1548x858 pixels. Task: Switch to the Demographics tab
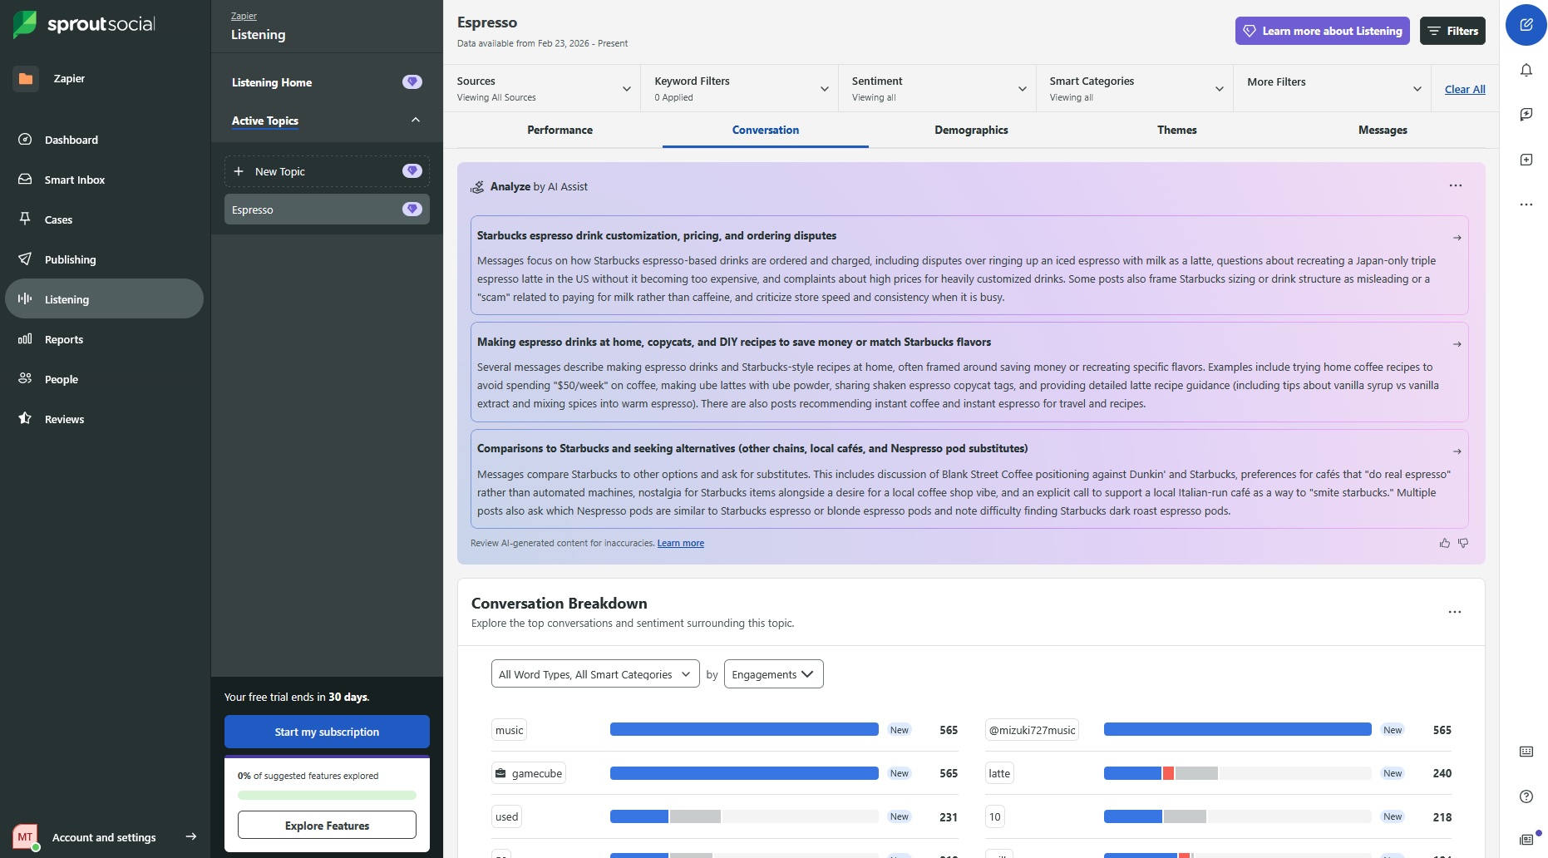click(971, 131)
